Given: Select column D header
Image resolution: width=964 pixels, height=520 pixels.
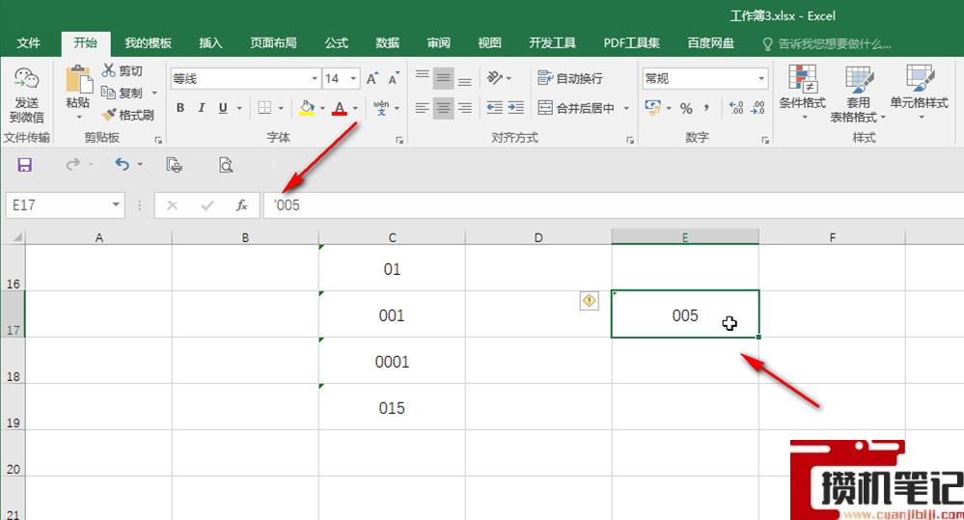Looking at the screenshot, I should click(538, 237).
